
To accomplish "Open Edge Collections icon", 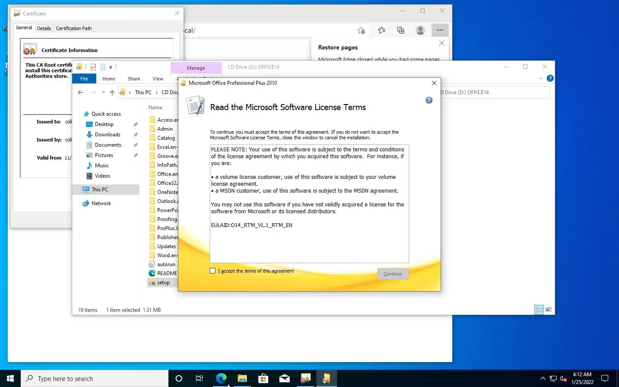I will pyautogui.click(x=401, y=30).
